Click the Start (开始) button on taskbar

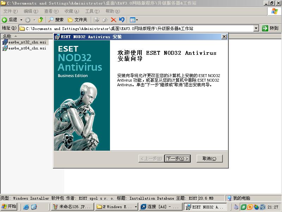pyautogui.click(x=9, y=207)
